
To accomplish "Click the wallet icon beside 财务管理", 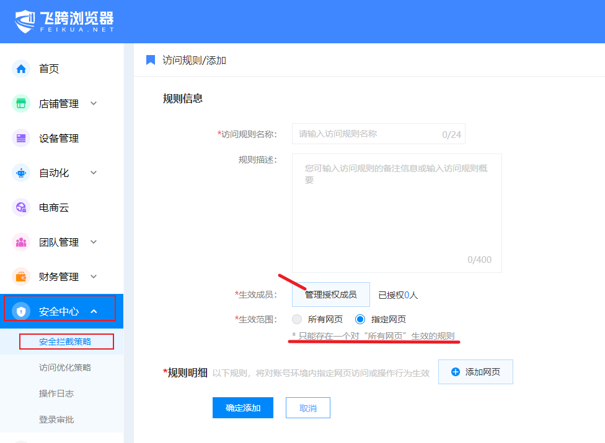I will tap(21, 277).
